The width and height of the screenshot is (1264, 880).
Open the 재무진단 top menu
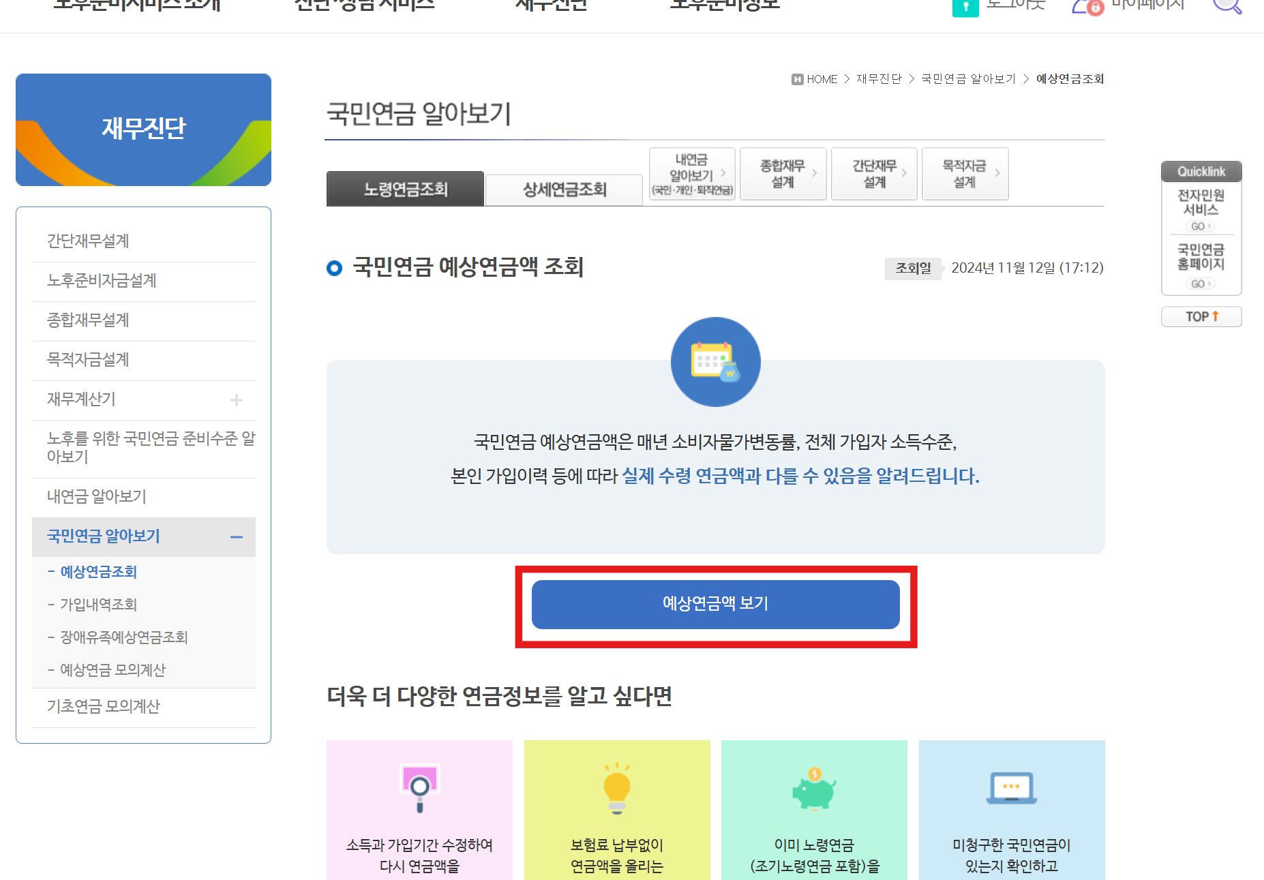(x=551, y=4)
